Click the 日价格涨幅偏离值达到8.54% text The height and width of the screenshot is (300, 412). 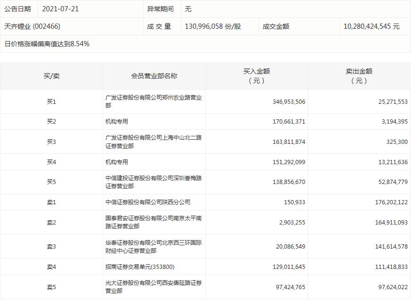point(47,43)
